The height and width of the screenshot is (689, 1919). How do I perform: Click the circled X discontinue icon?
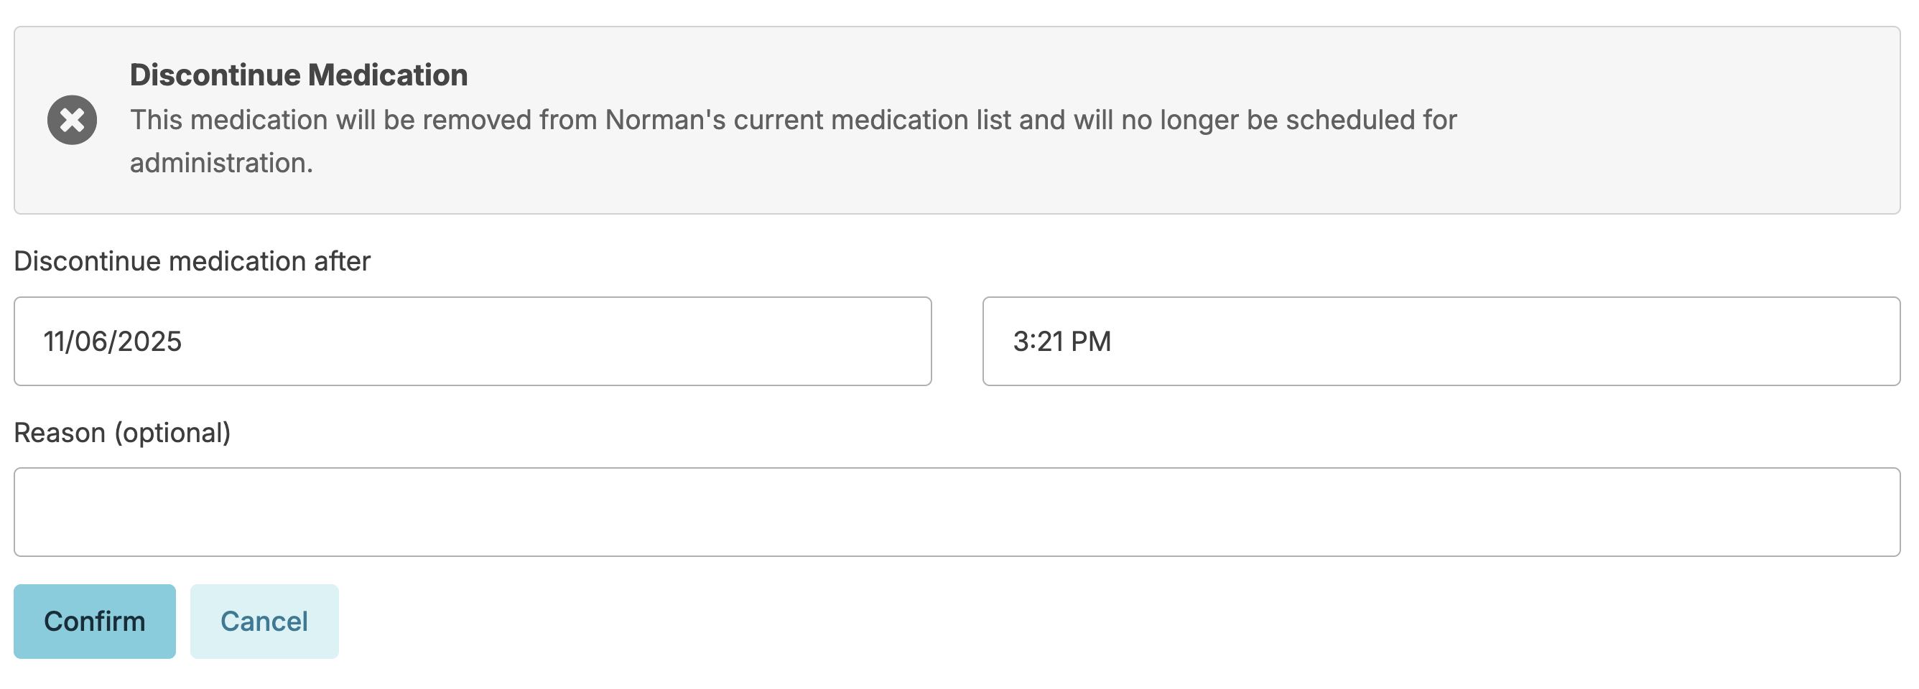tap(73, 120)
